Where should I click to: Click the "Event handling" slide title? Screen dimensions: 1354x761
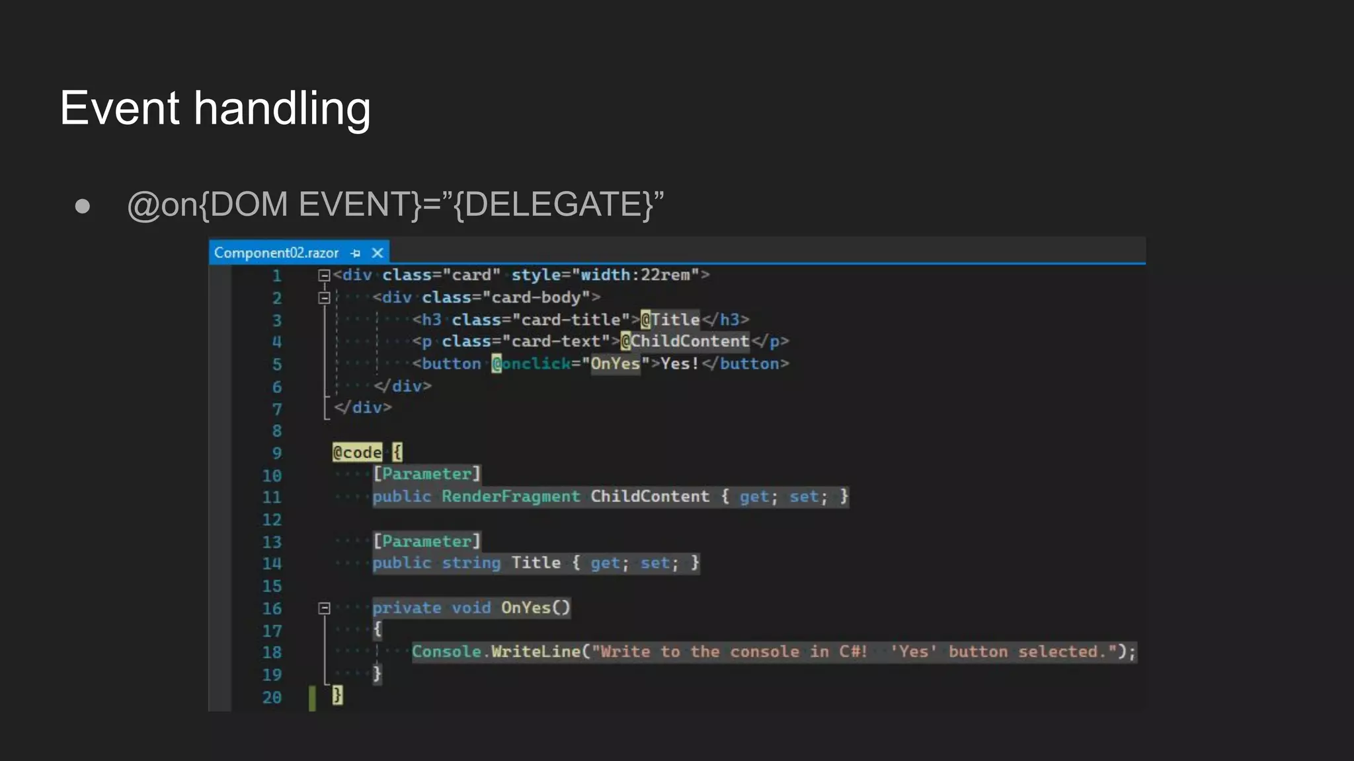point(215,108)
